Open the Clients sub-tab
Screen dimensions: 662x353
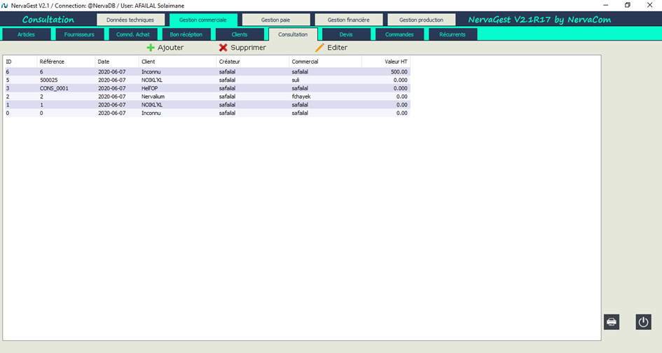(x=240, y=34)
